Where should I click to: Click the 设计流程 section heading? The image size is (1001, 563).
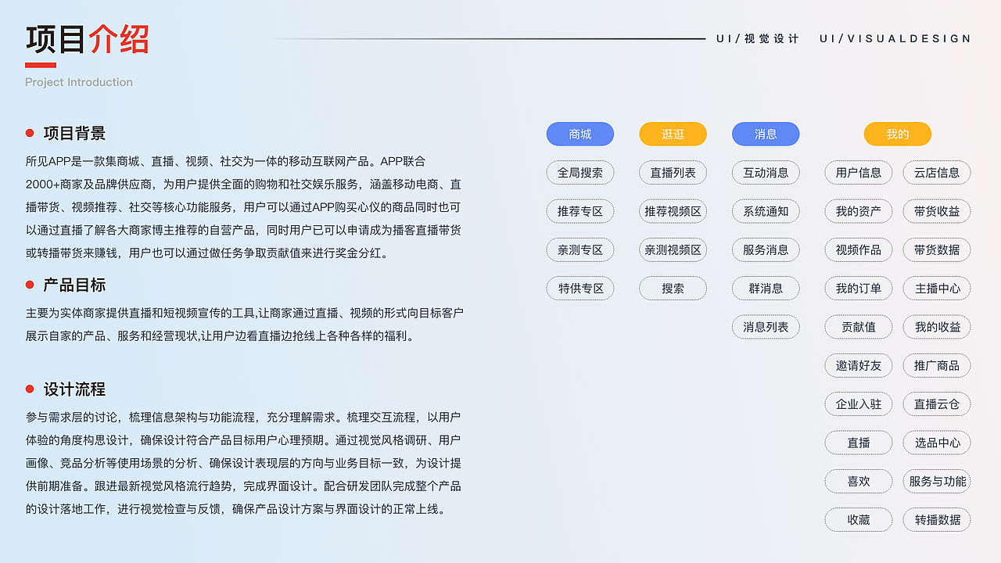click(74, 389)
